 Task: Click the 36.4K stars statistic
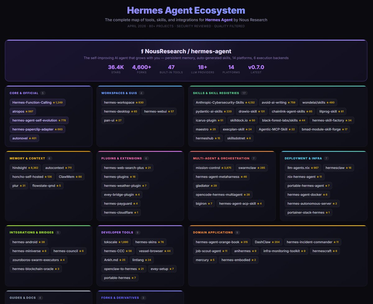(116, 67)
